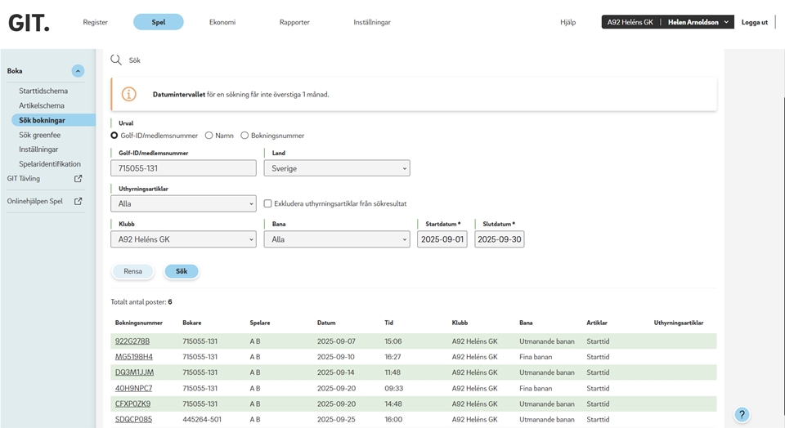Screen dimensions: 785x428
Task: Collapse the Boka sidebar section
Action: pyautogui.click(x=78, y=71)
